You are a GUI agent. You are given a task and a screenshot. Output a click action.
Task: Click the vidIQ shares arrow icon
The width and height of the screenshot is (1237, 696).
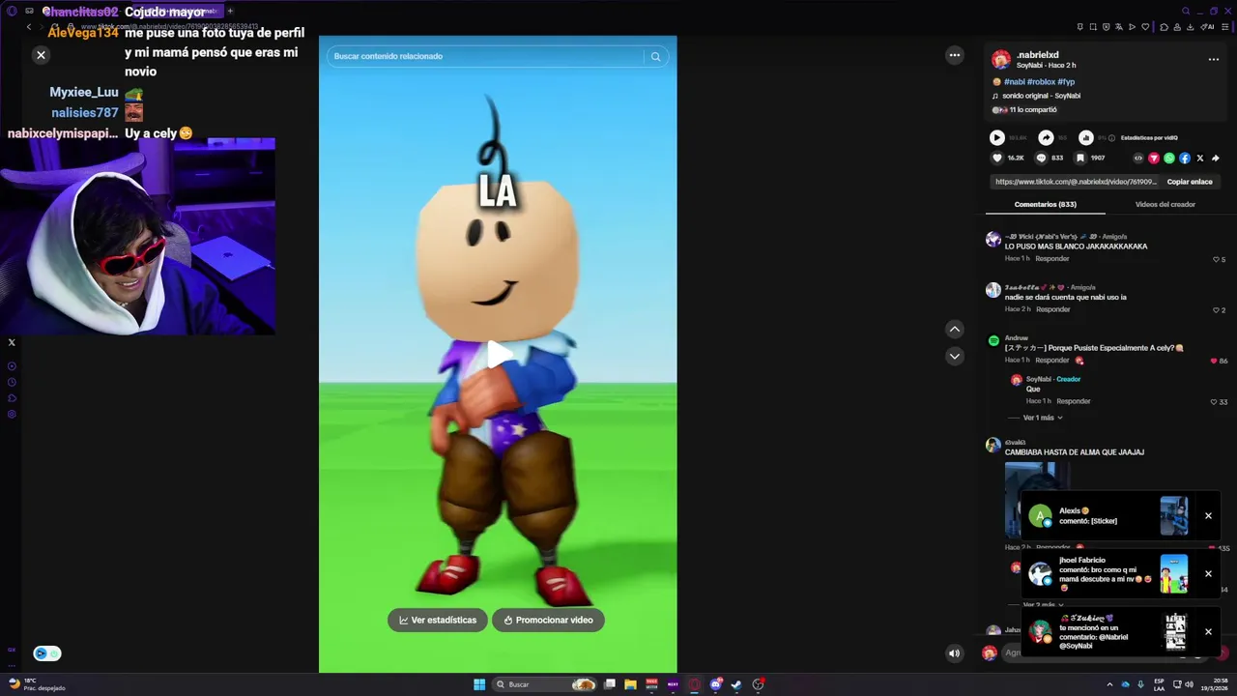click(1047, 138)
